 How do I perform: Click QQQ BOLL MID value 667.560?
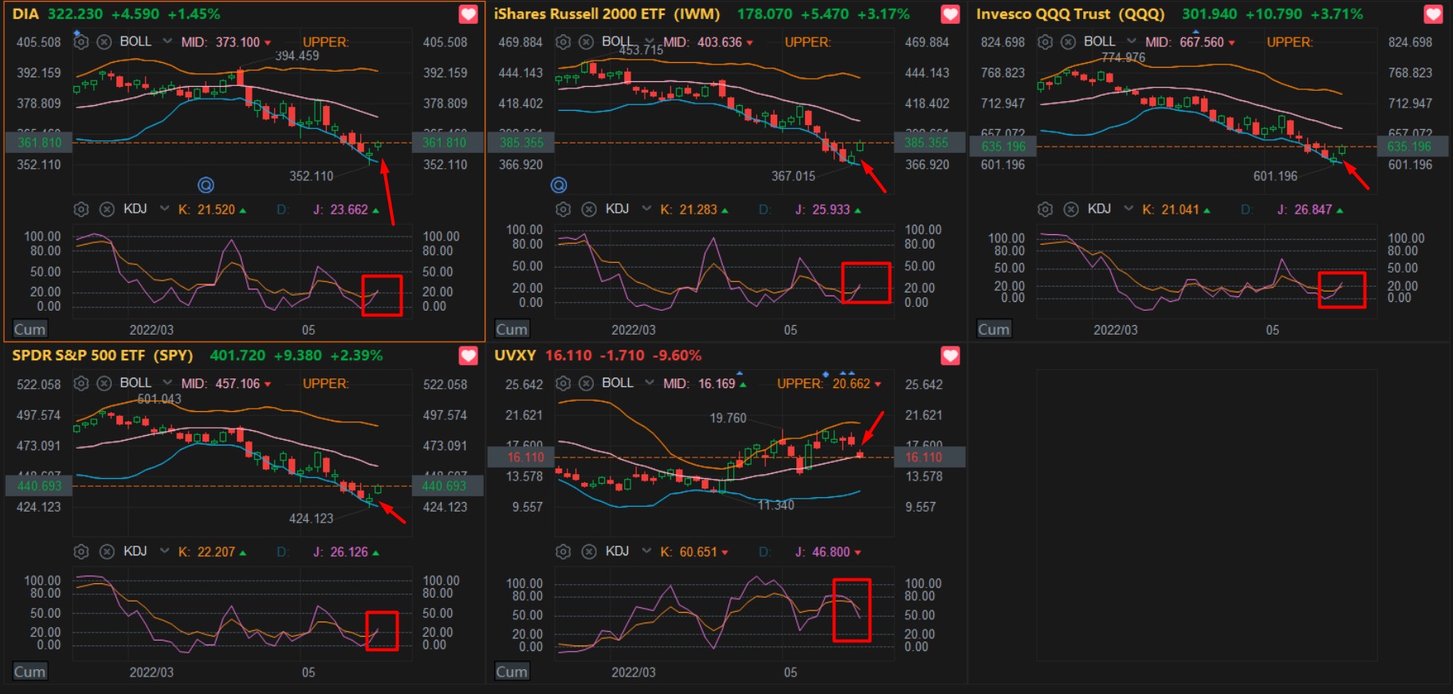1202,42
